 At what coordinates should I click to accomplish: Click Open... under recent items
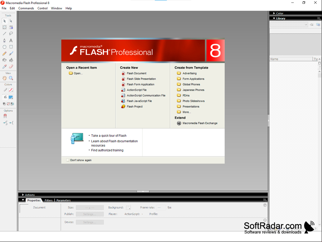coord(76,73)
